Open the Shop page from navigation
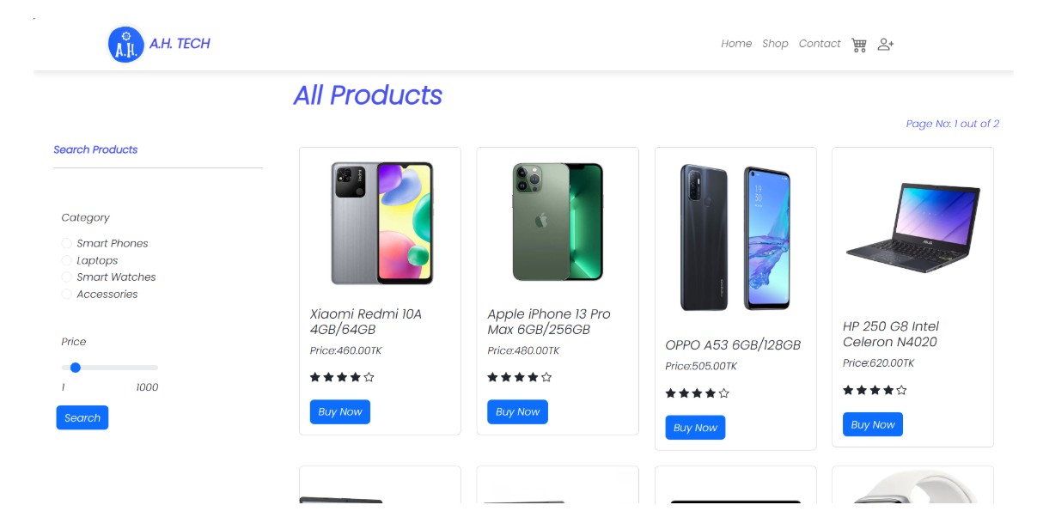This screenshot has height=511, width=1037. pyautogui.click(x=775, y=44)
